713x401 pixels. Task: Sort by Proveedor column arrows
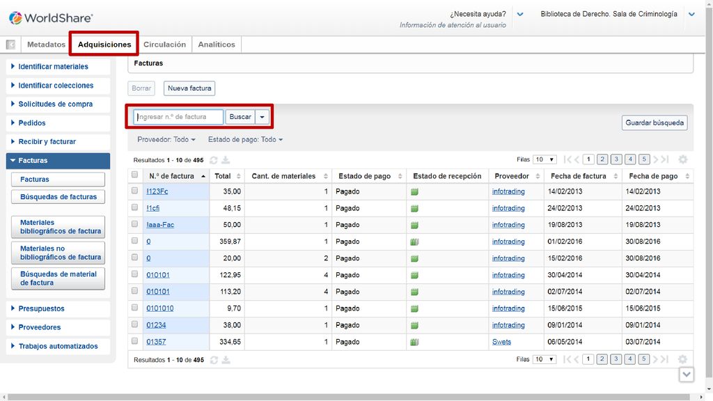pyautogui.click(x=538, y=176)
